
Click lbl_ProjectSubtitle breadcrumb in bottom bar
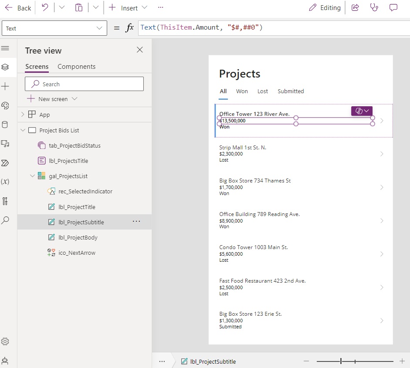click(x=208, y=361)
